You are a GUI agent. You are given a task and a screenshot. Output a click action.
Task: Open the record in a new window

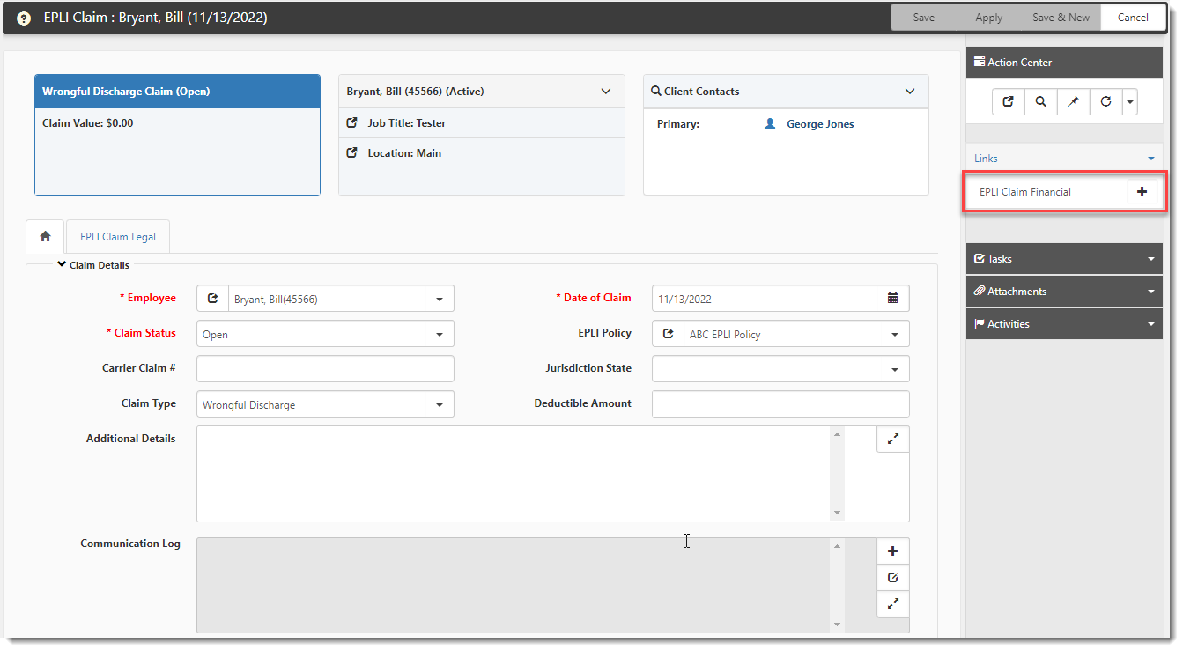pyautogui.click(x=1008, y=101)
